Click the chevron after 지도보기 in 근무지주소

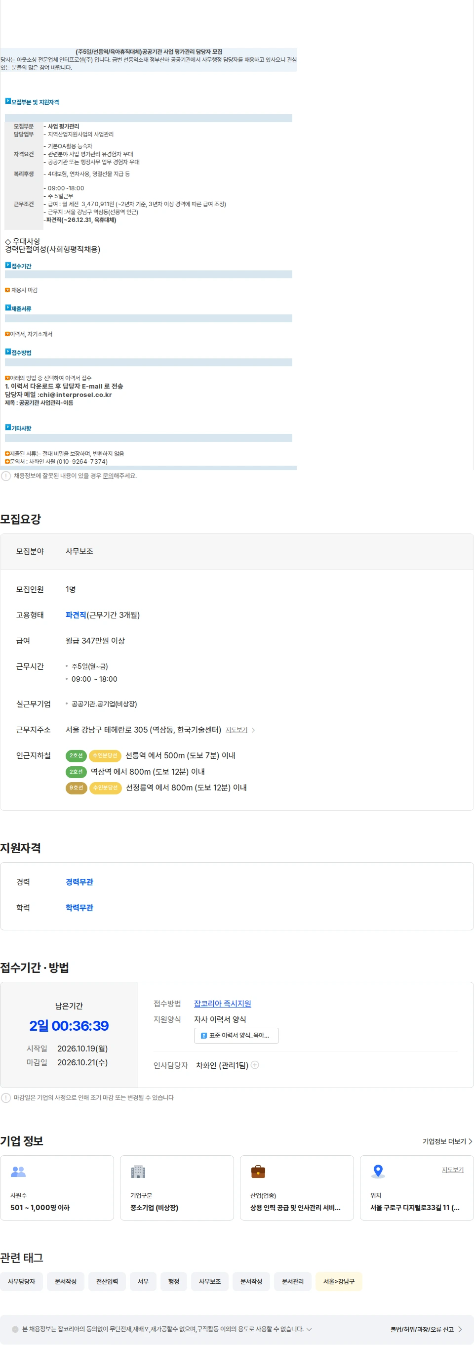tap(253, 730)
